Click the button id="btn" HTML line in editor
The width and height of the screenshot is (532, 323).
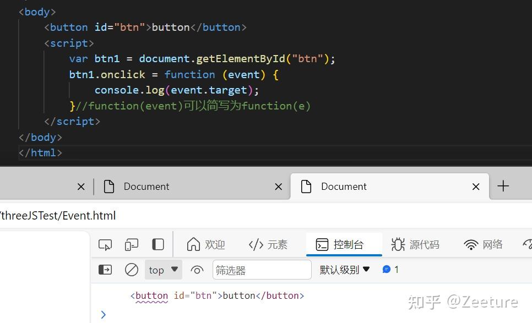145,28
